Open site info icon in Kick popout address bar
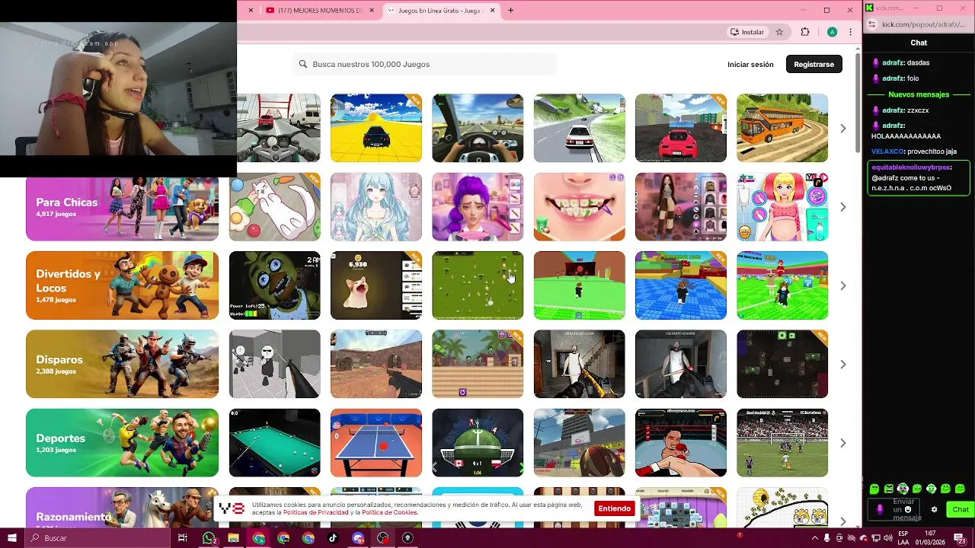This screenshot has height=548, width=975. (x=872, y=24)
